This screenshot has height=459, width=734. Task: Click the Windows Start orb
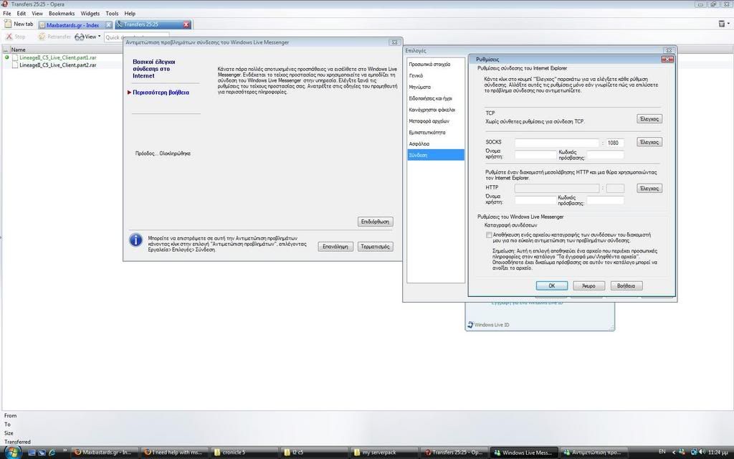pyautogui.click(x=11, y=452)
